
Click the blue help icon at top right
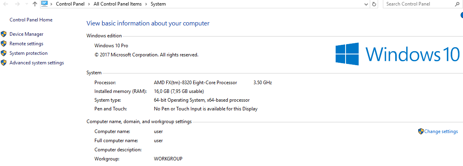(461, 15)
